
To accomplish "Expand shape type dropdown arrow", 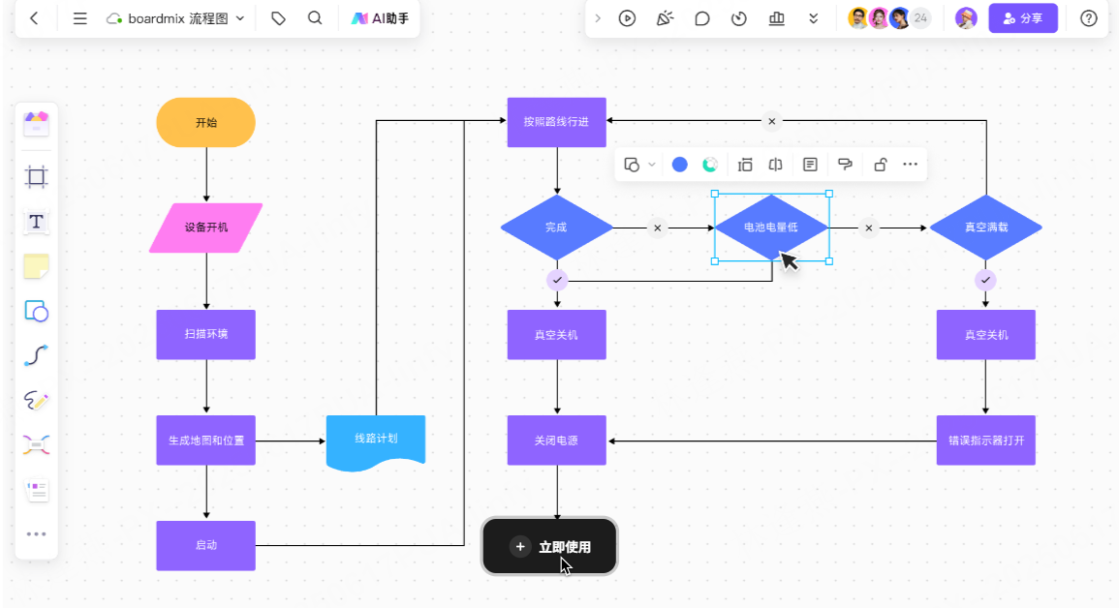I will tap(652, 165).
